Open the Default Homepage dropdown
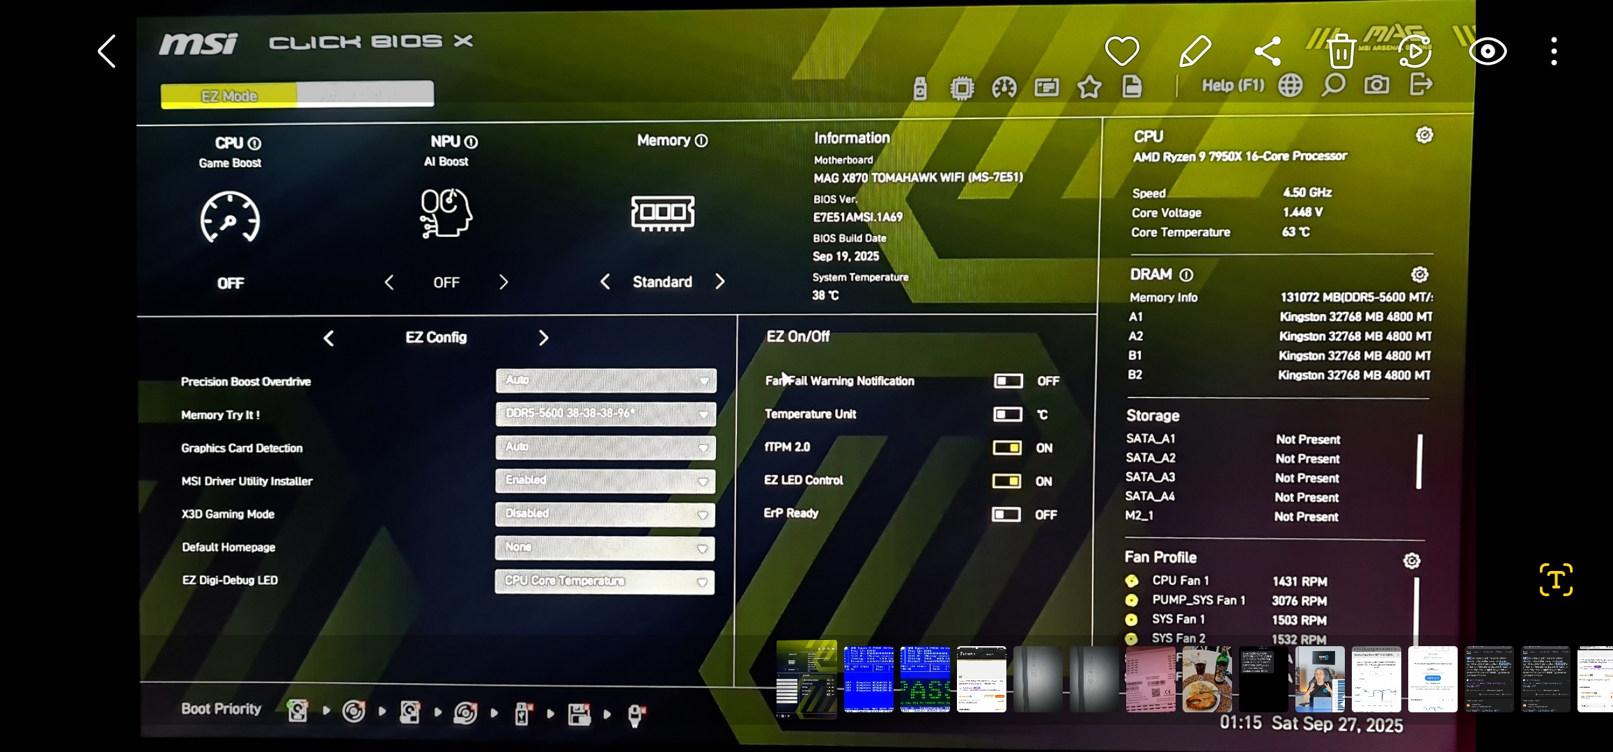The height and width of the screenshot is (752, 1613). [605, 548]
